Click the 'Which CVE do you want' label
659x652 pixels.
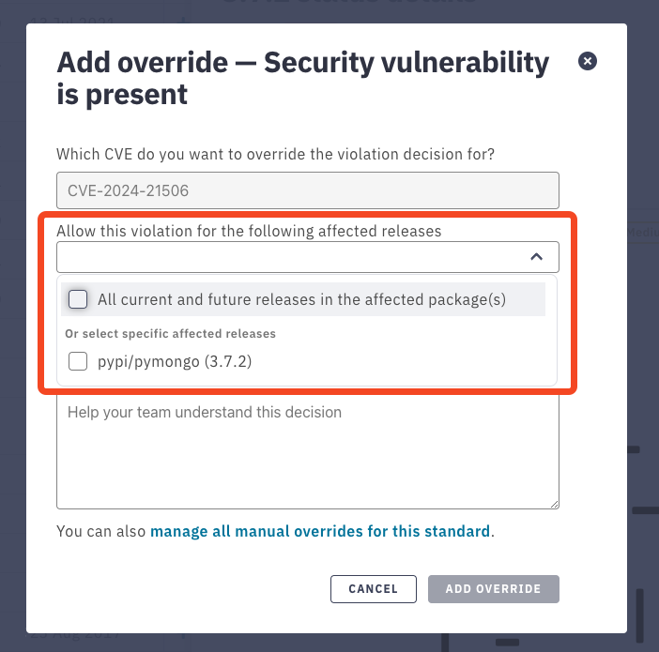[275, 154]
